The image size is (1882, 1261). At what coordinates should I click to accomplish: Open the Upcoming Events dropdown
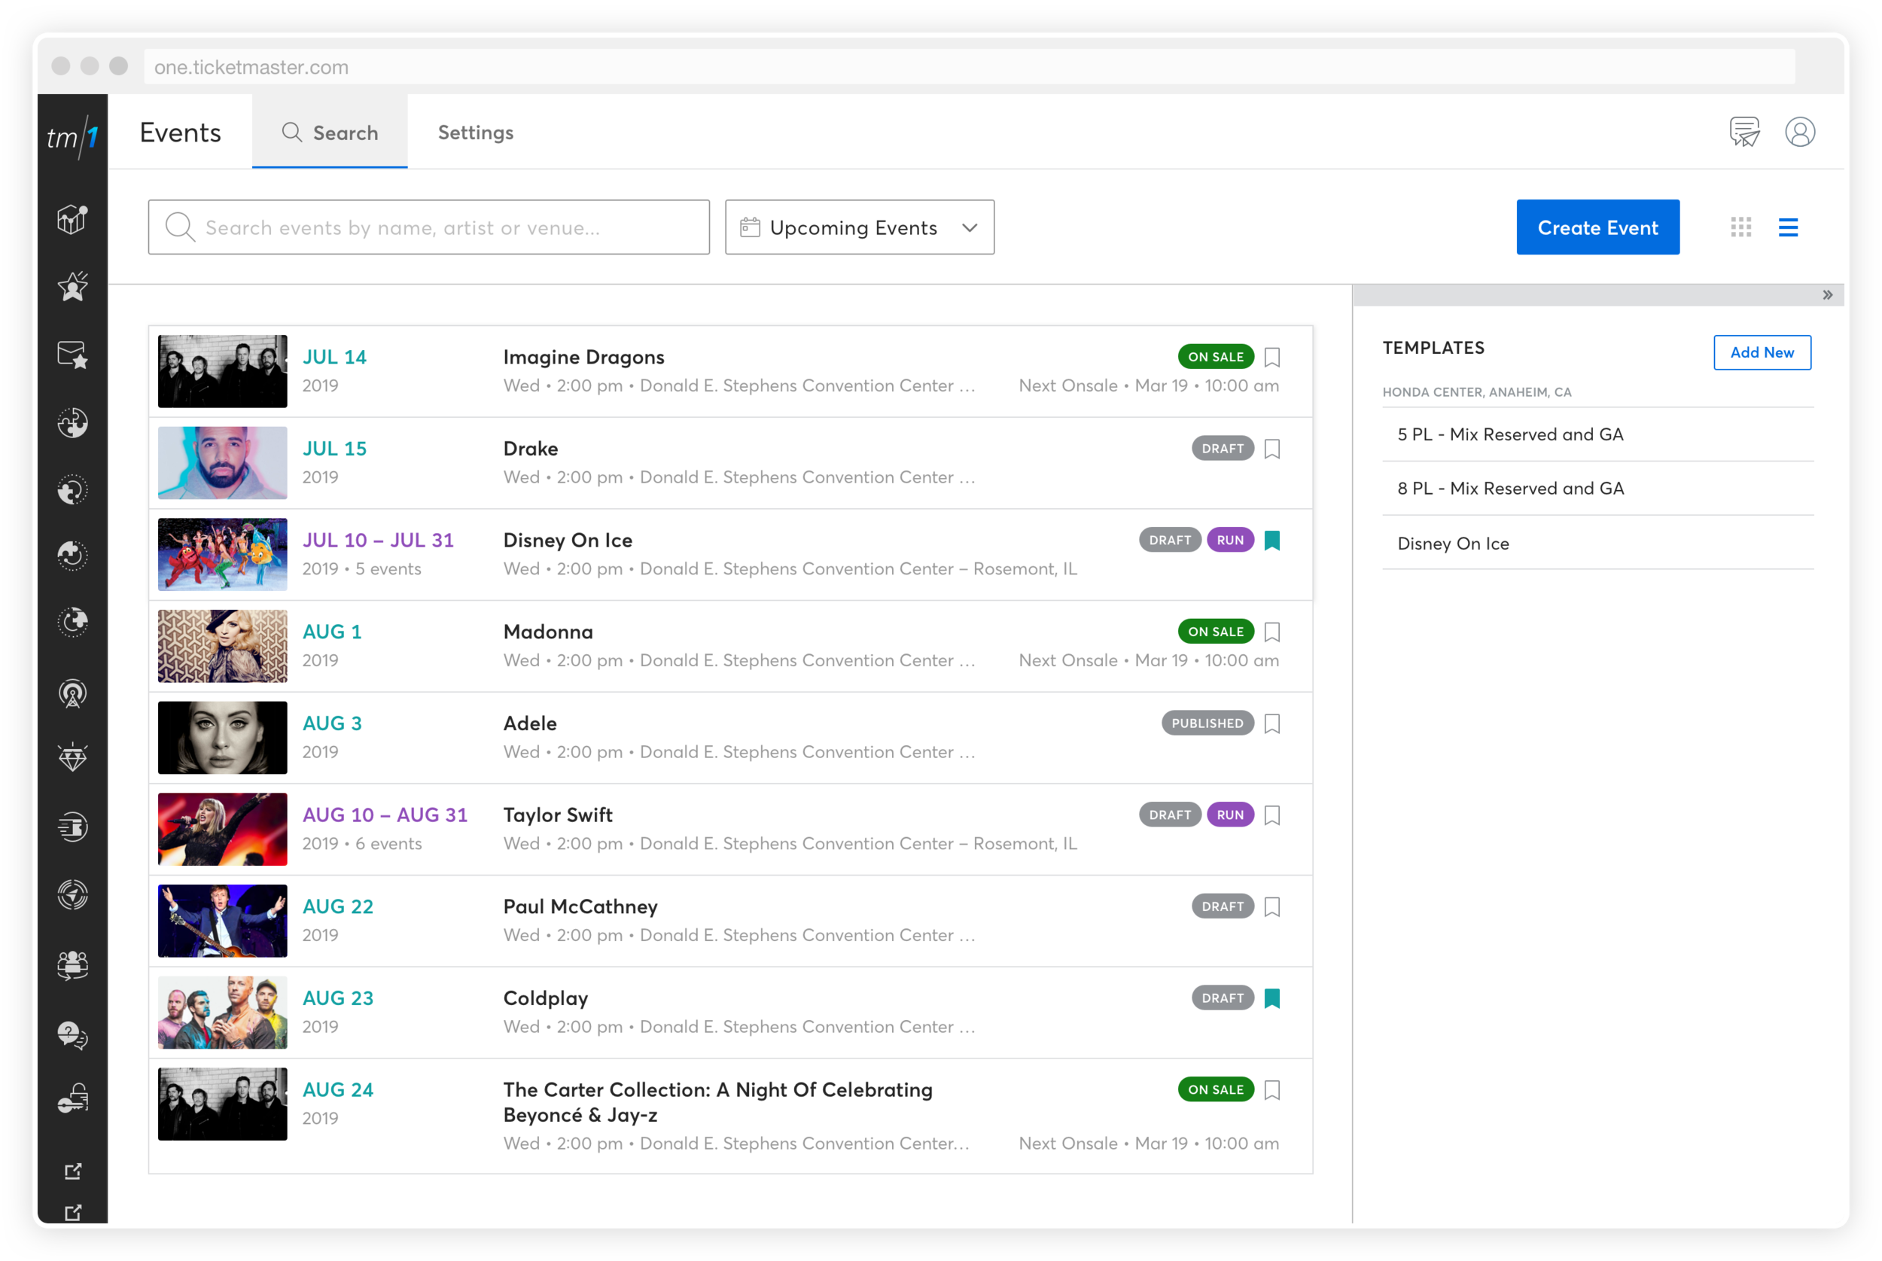click(x=859, y=227)
